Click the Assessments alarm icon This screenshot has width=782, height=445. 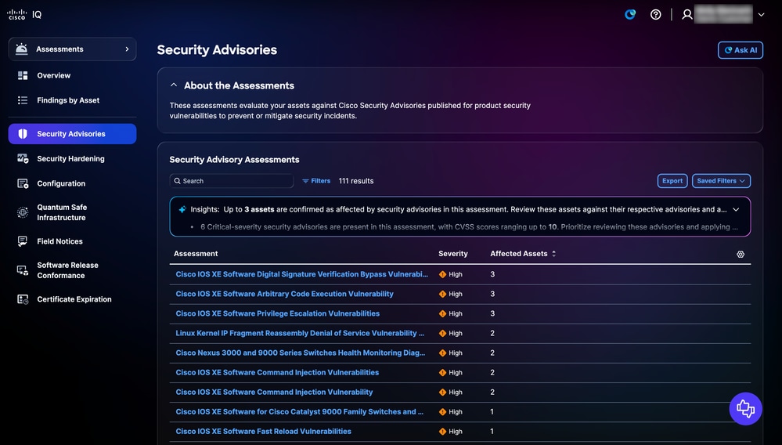coord(21,49)
